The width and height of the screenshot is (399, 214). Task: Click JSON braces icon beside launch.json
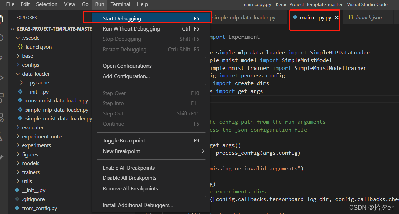tap(20, 47)
